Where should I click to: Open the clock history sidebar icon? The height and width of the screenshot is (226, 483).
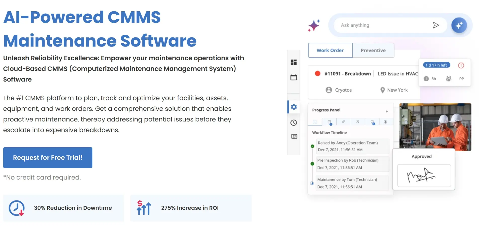coord(294,123)
